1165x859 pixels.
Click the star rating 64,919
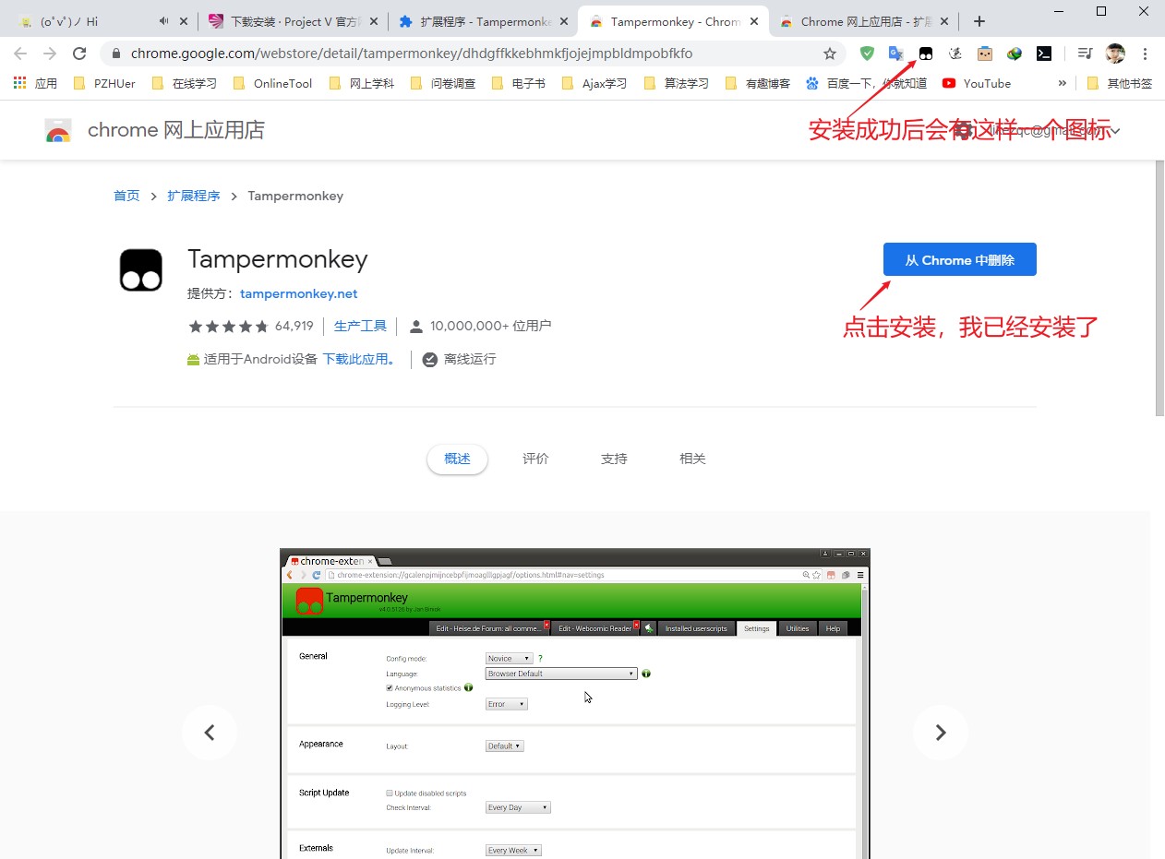pyautogui.click(x=250, y=326)
